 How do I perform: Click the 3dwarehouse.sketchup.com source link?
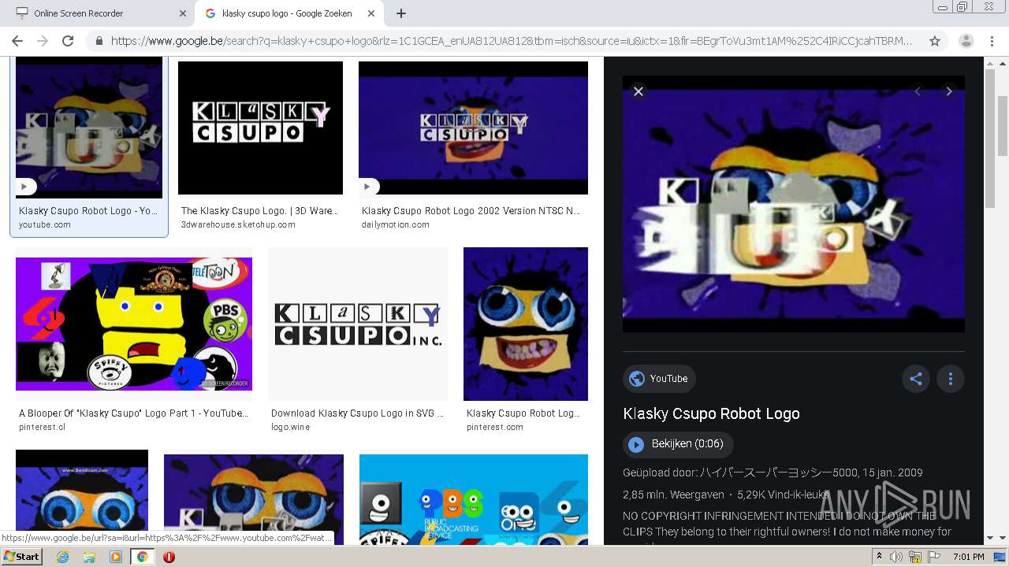point(238,224)
